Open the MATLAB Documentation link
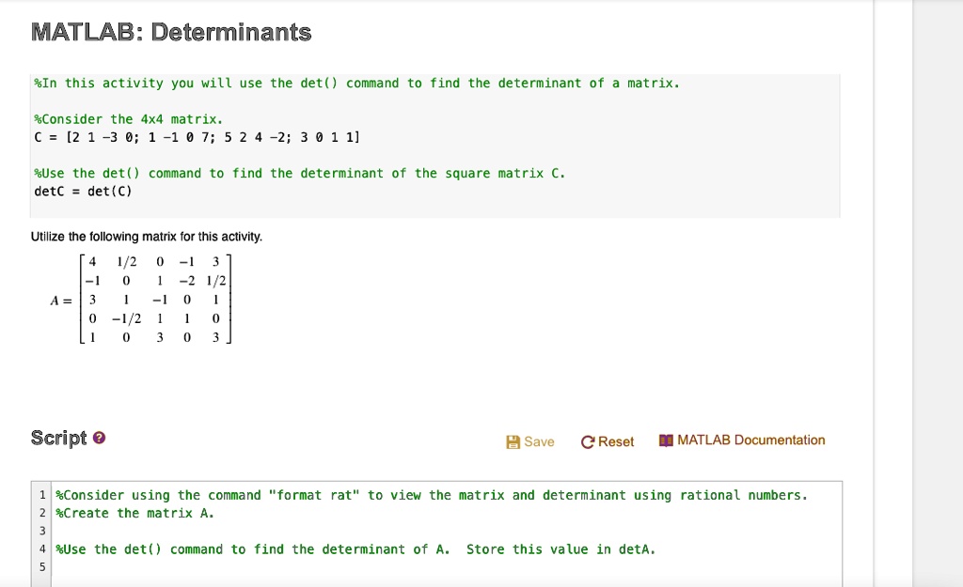963x587 pixels. click(x=742, y=440)
